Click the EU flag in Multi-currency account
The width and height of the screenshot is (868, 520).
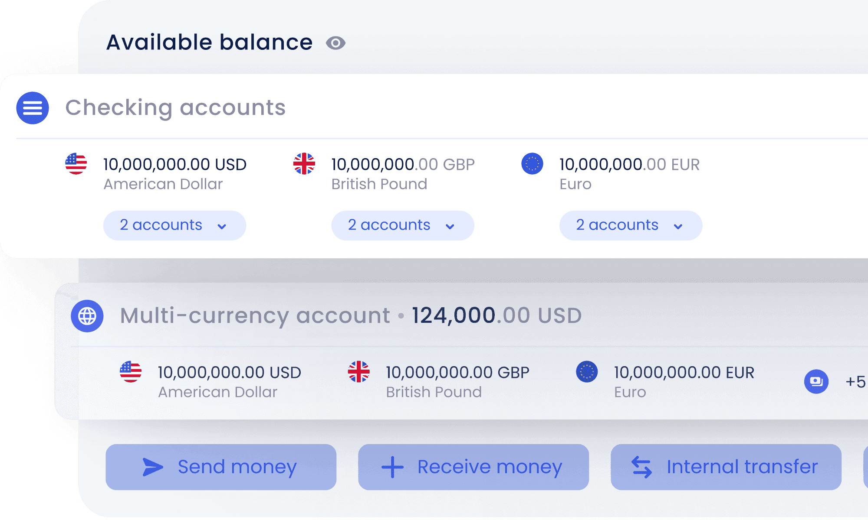click(587, 372)
